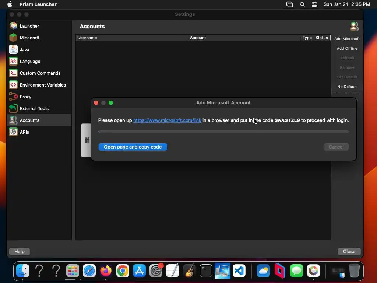The height and width of the screenshot is (283, 377).
Task: Click the No Default button
Action: click(347, 87)
